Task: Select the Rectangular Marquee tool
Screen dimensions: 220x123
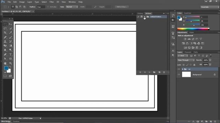Action: (5, 24)
